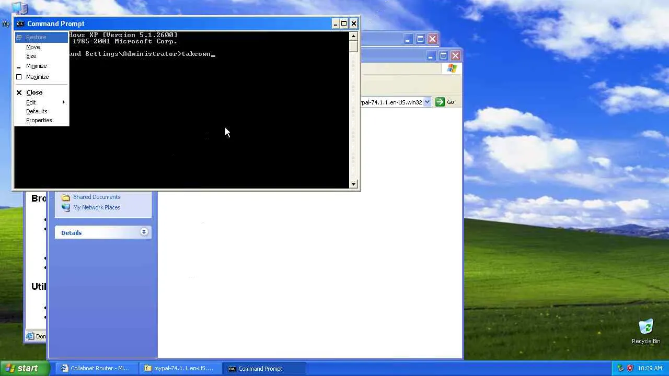
Task: Open Properties from the system menu
Action: tap(42, 120)
